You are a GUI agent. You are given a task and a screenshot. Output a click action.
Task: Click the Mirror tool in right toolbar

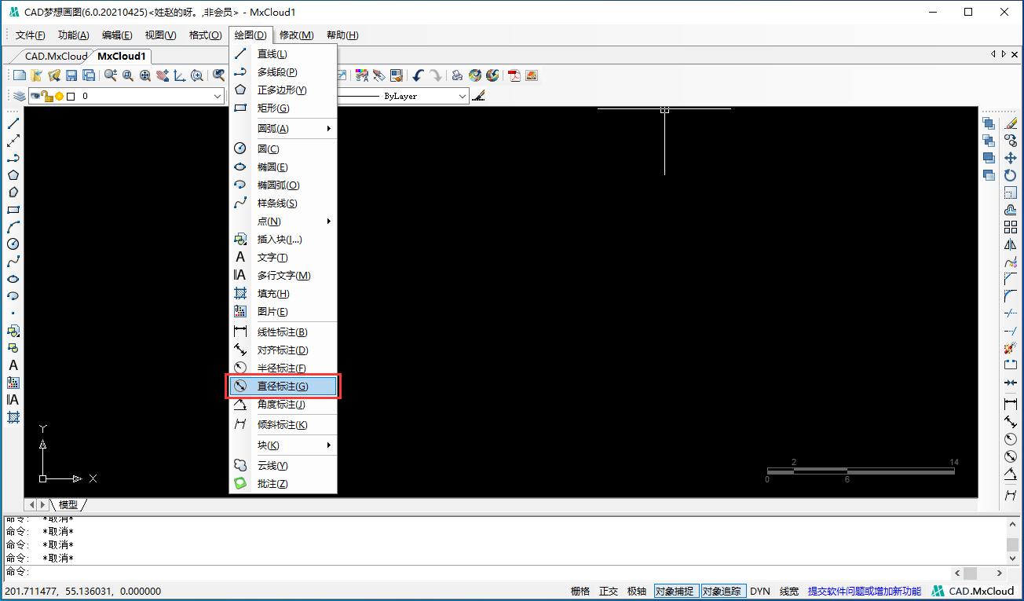pos(1011,244)
